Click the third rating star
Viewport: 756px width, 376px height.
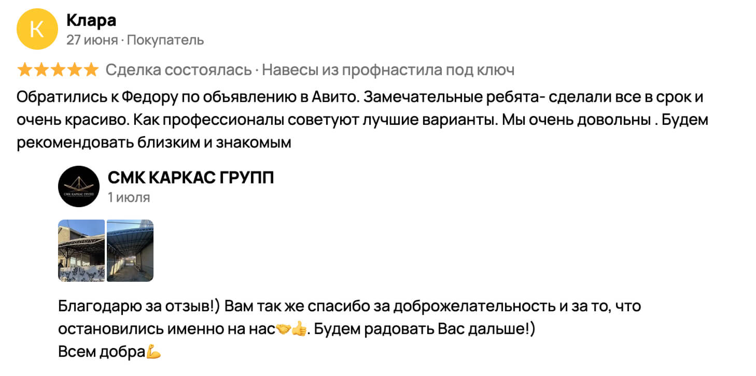pyautogui.click(x=58, y=69)
